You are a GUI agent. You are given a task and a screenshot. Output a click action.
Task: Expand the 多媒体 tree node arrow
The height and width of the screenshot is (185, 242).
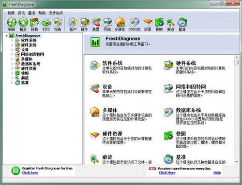(12, 59)
